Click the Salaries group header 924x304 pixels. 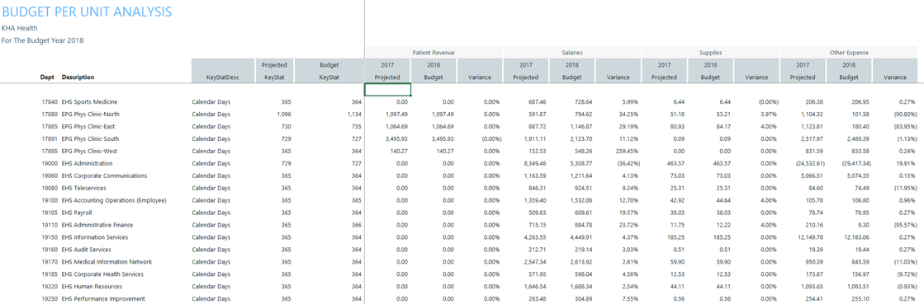571,53
